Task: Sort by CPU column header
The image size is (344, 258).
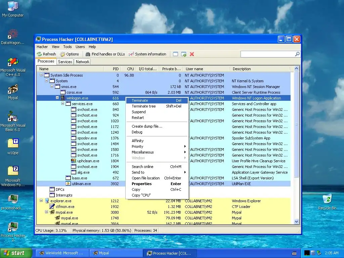Action: coord(128,69)
